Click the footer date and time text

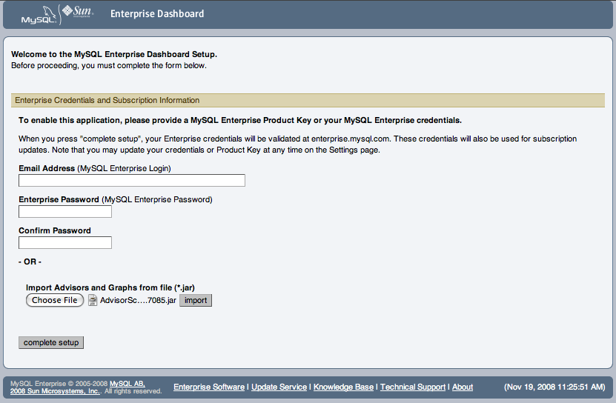click(555, 387)
